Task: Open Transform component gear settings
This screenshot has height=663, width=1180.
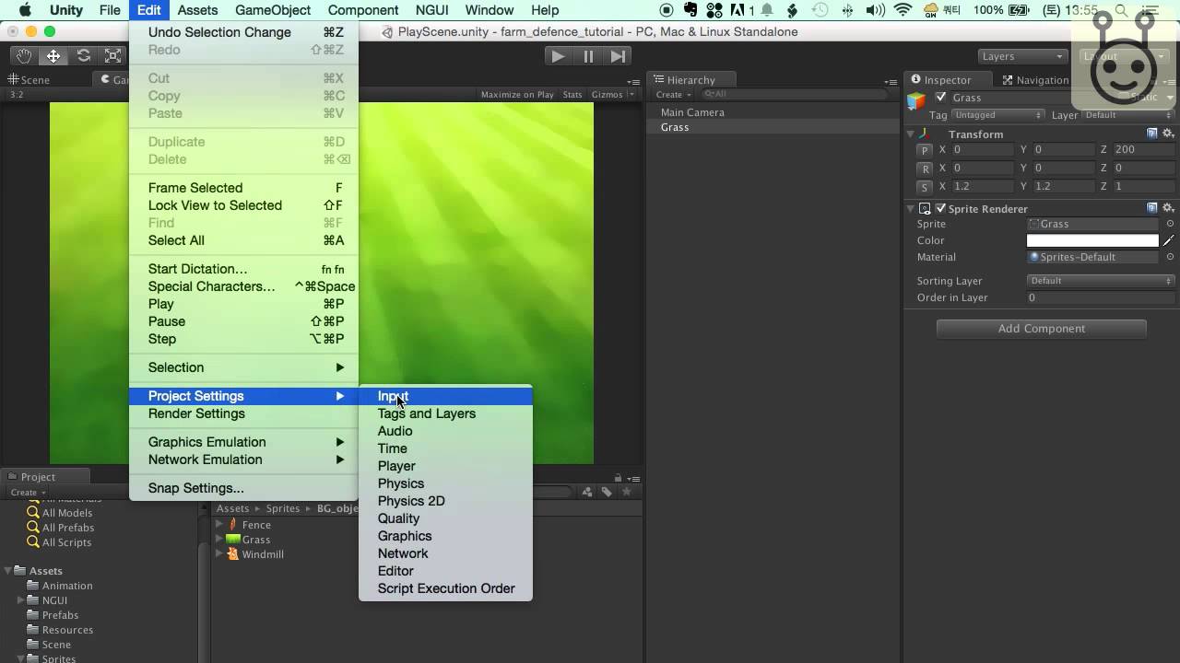Action: click(x=1168, y=134)
